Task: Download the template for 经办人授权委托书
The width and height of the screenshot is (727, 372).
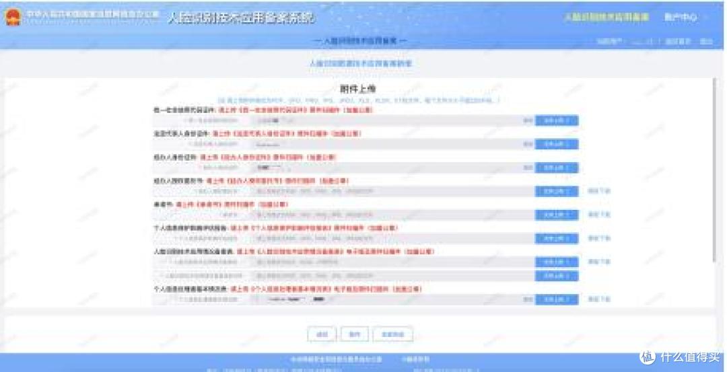Action: pos(598,191)
